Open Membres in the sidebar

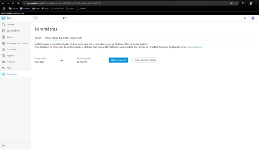click(11, 62)
